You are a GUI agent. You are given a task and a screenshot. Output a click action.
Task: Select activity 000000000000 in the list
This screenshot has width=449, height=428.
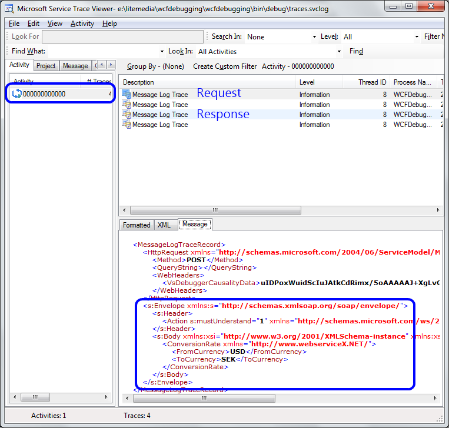pos(61,94)
